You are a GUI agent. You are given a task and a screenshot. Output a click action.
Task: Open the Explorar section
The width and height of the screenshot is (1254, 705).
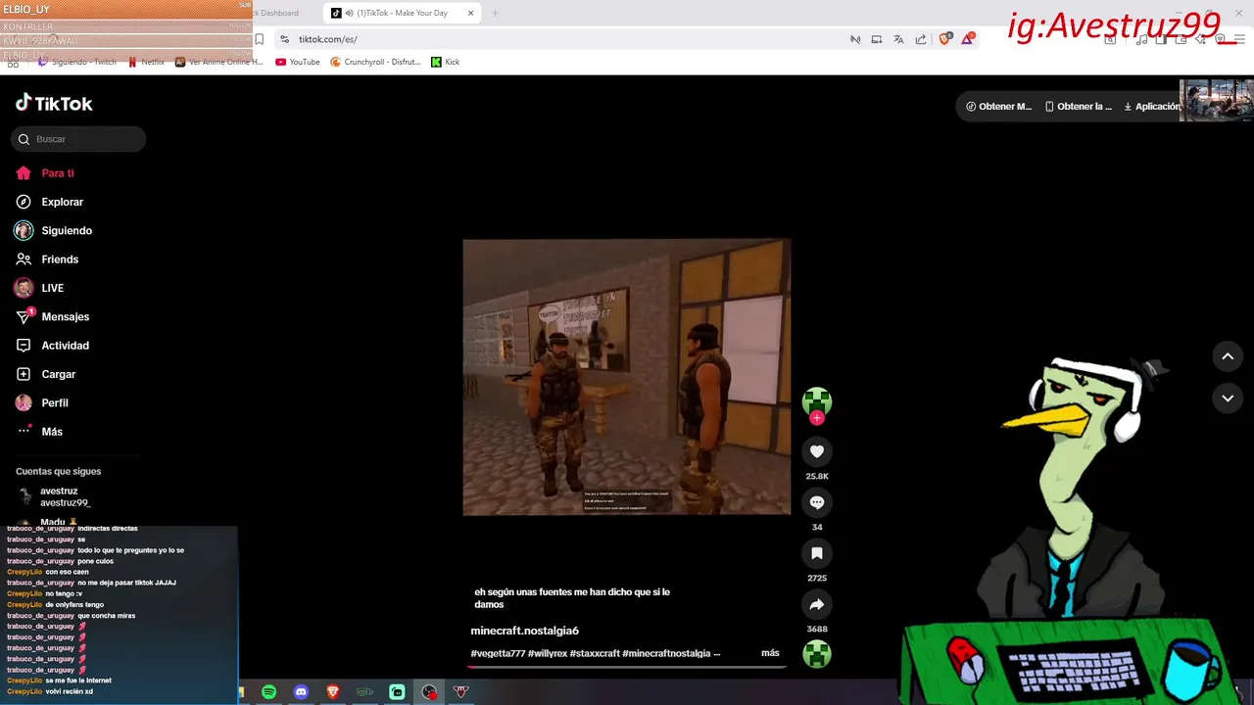point(50,202)
